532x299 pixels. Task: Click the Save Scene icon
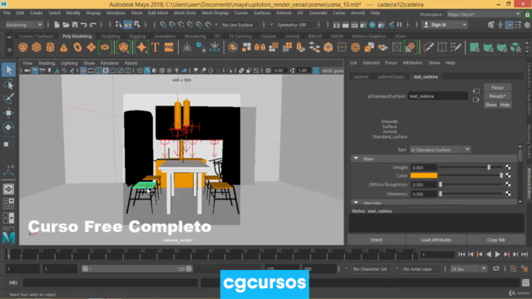(75, 25)
